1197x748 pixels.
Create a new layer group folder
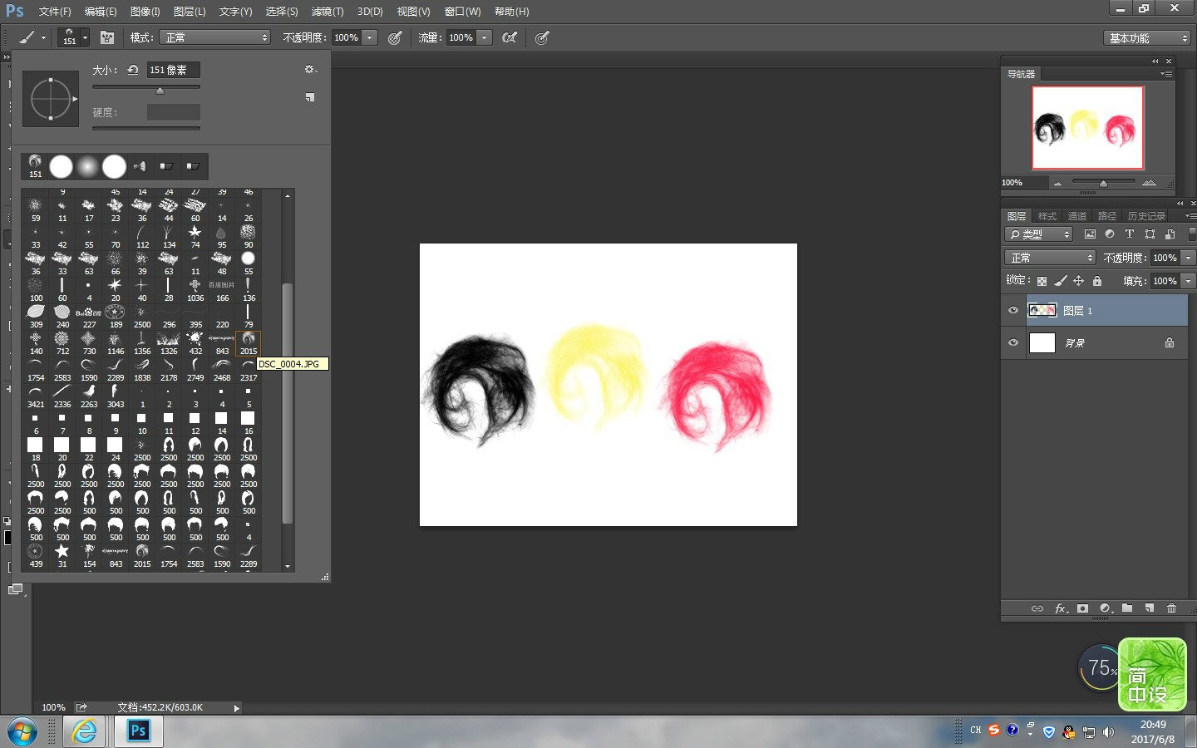click(1127, 608)
